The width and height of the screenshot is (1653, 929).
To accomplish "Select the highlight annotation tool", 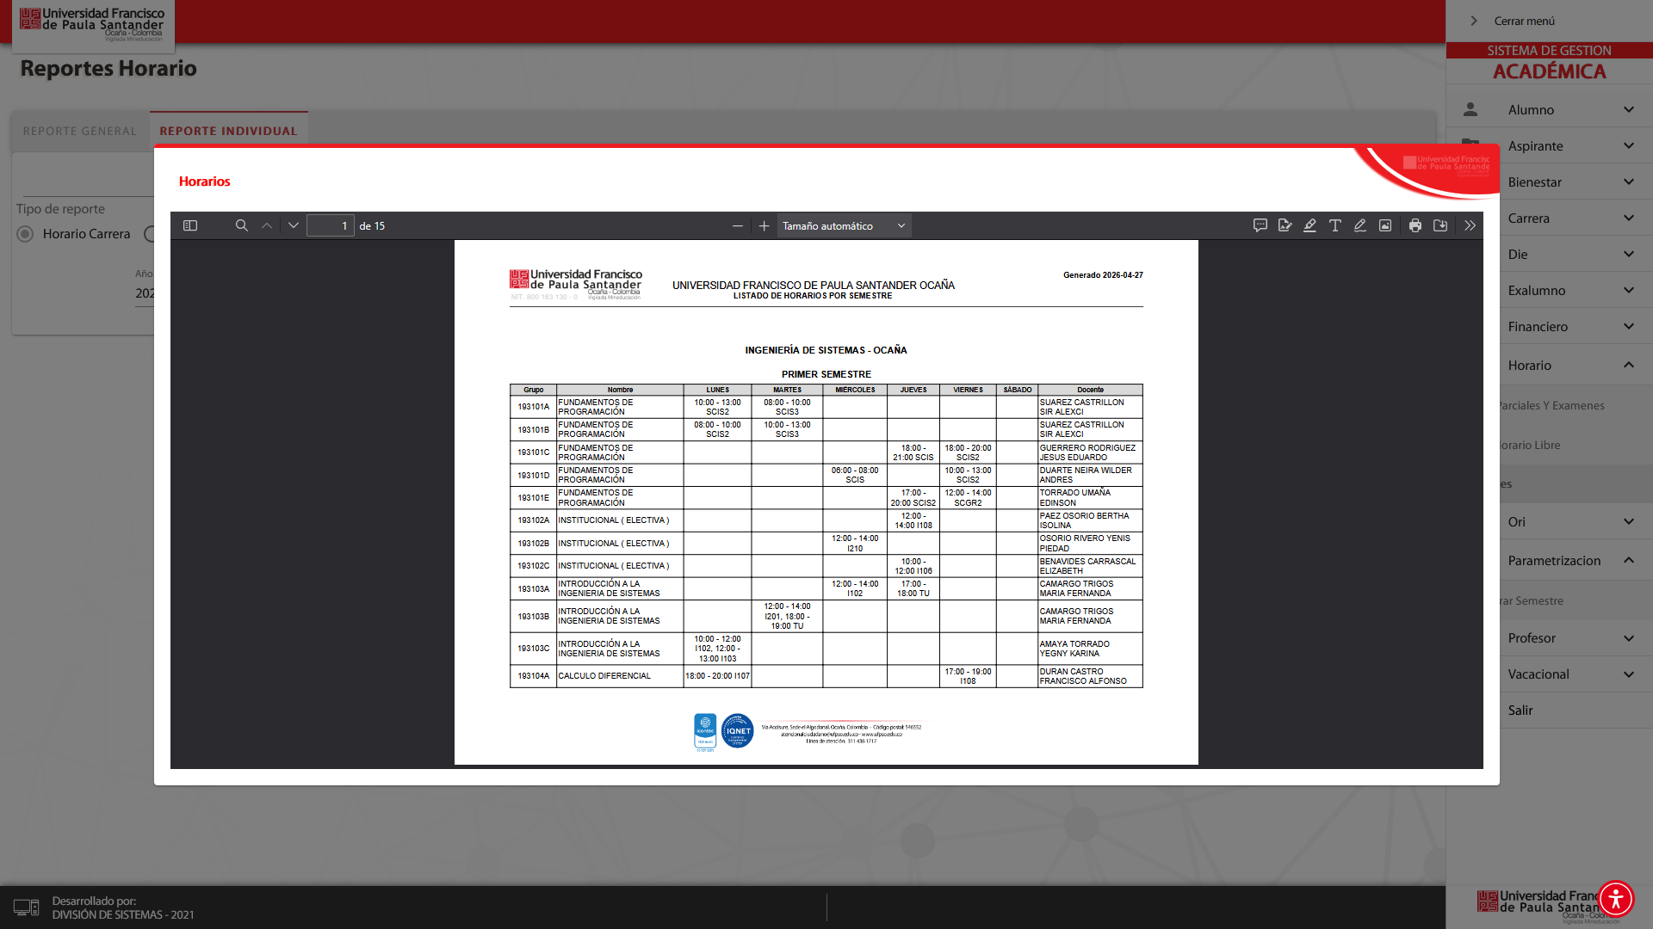I will point(1309,225).
